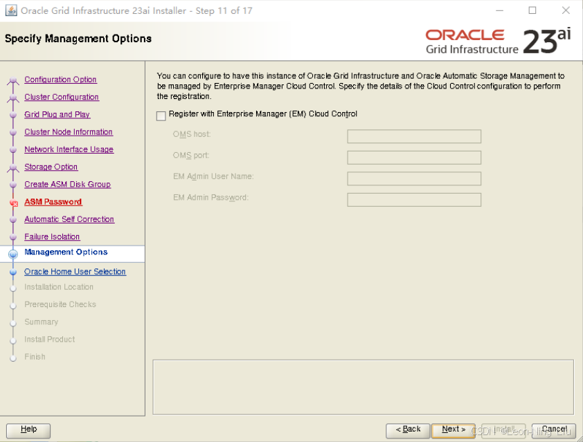The image size is (583, 442).
Task: Click the active step marker for Management Options
Action: click(13, 254)
